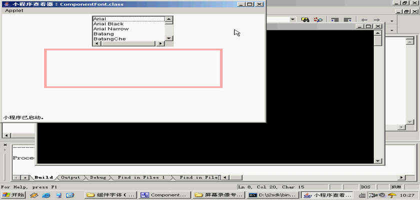Viewport: 420px width, 200px height.
Task: Click the Start (开始) button
Action: click(13, 195)
